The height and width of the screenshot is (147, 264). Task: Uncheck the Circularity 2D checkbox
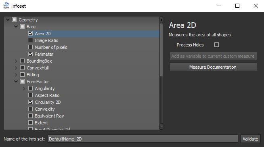(30, 102)
